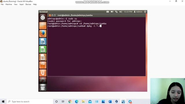Open the Input menu

[x=21, y=4]
